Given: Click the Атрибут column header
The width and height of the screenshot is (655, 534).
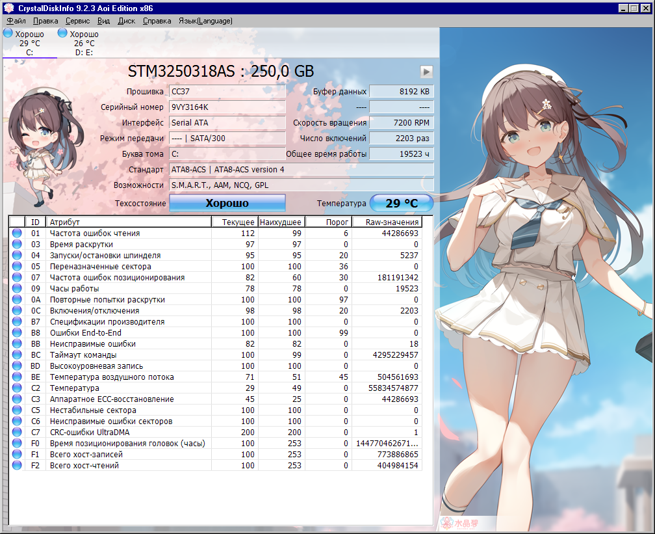Looking at the screenshot, I should pyautogui.click(x=128, y=222).
